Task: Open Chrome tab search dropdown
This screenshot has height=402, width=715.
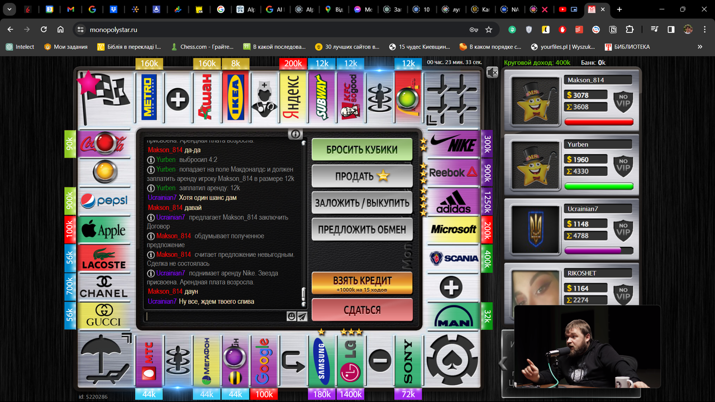Action: click(x=9, y=9)
